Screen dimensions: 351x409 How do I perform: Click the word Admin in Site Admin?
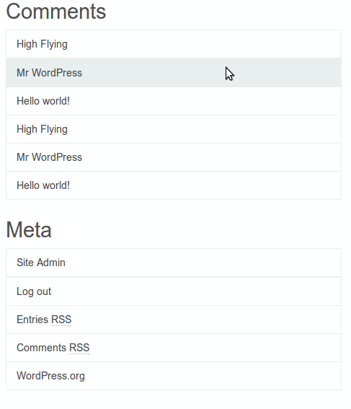pos(51,263)
